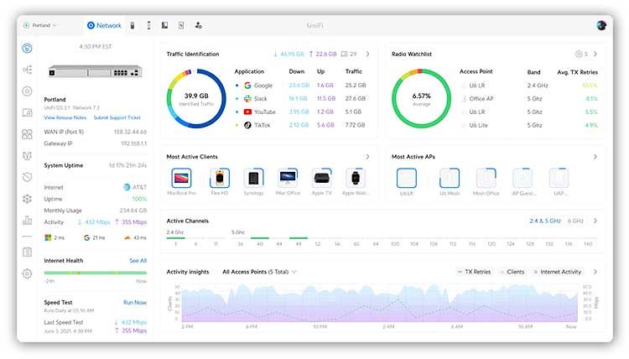
Task: Click the U6 Lite row in Radio Watchlist
Action: click(x=529, y=125)
